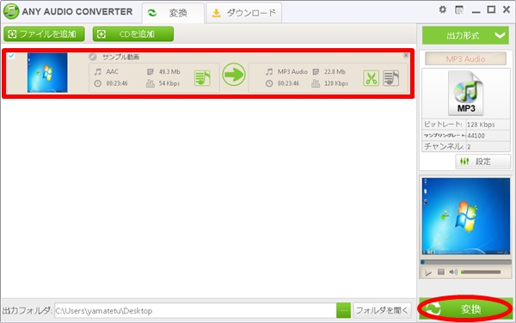This screenshot has width=516, height=323.
Task: Open the scissors clip-trim tool
Action: coord(371,78)
